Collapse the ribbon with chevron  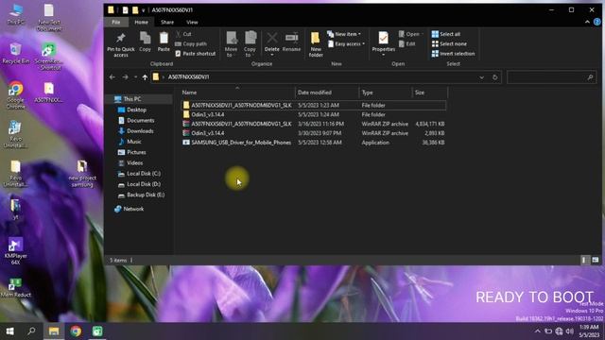pyautogui.click(x=587, y=22)
